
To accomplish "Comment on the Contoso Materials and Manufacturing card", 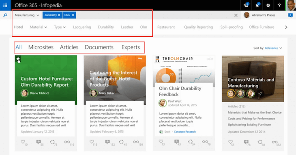I will (x=246, y=142).
